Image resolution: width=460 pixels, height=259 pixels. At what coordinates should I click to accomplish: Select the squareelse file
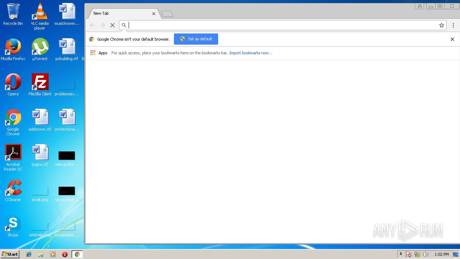(67, 229)
